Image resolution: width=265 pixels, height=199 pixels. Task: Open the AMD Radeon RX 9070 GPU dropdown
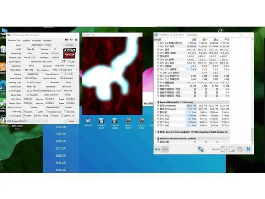point(27,121)
